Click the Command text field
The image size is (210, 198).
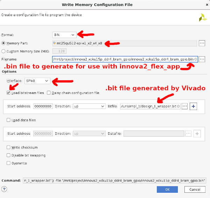tap(115, 181)
